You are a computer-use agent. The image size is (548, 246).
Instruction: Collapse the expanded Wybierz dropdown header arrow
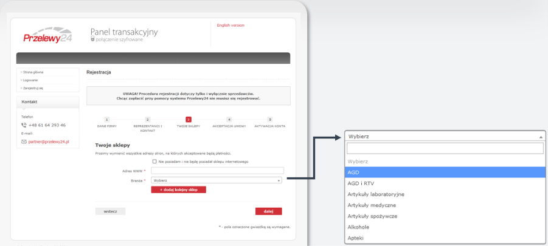click(541, 137)
